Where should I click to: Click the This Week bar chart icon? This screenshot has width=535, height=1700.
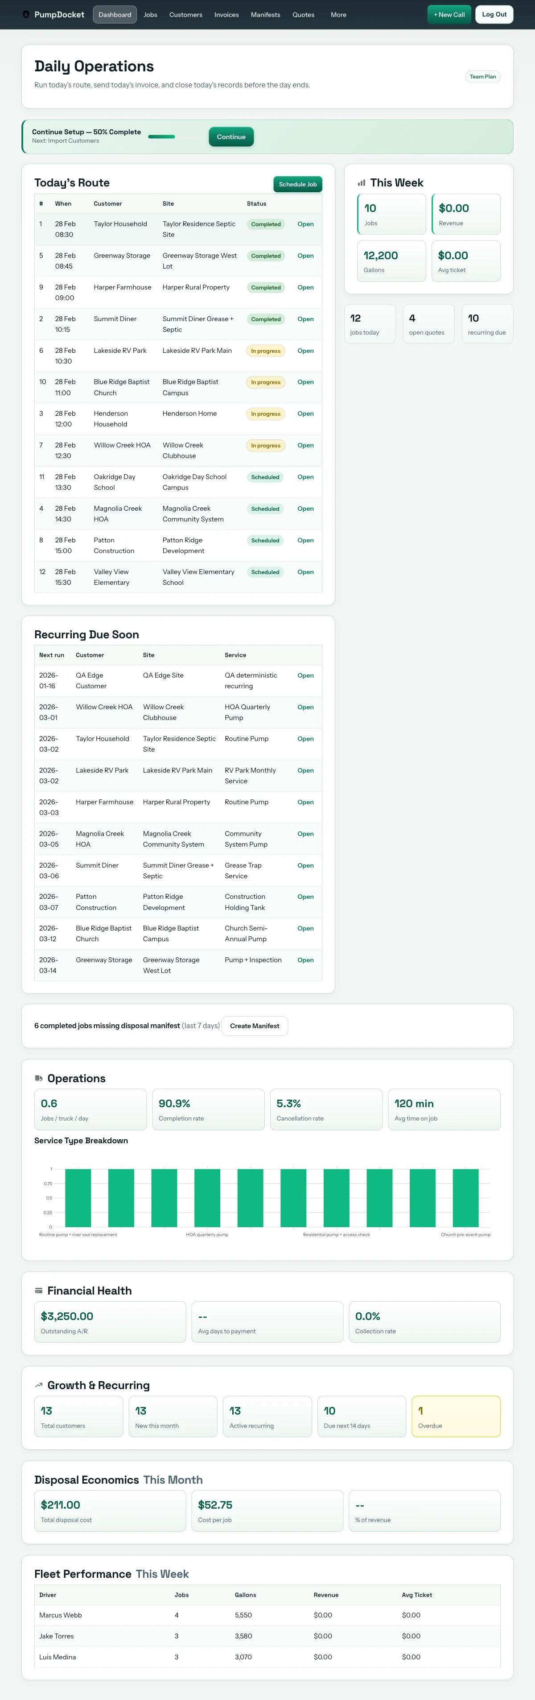pyautogui.click(x=362, y=183)
